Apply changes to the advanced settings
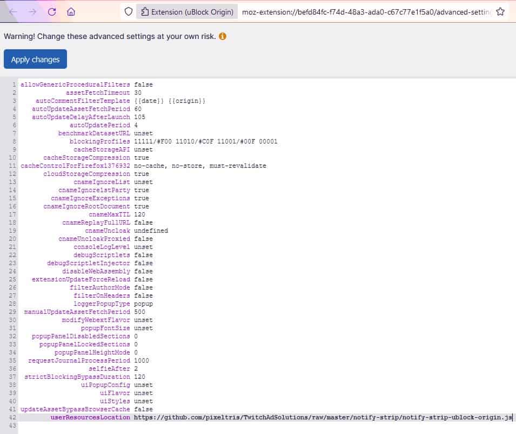The image size is (516, 434). [35, 59]
